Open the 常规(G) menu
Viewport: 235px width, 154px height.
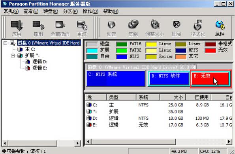click(11, 11)
